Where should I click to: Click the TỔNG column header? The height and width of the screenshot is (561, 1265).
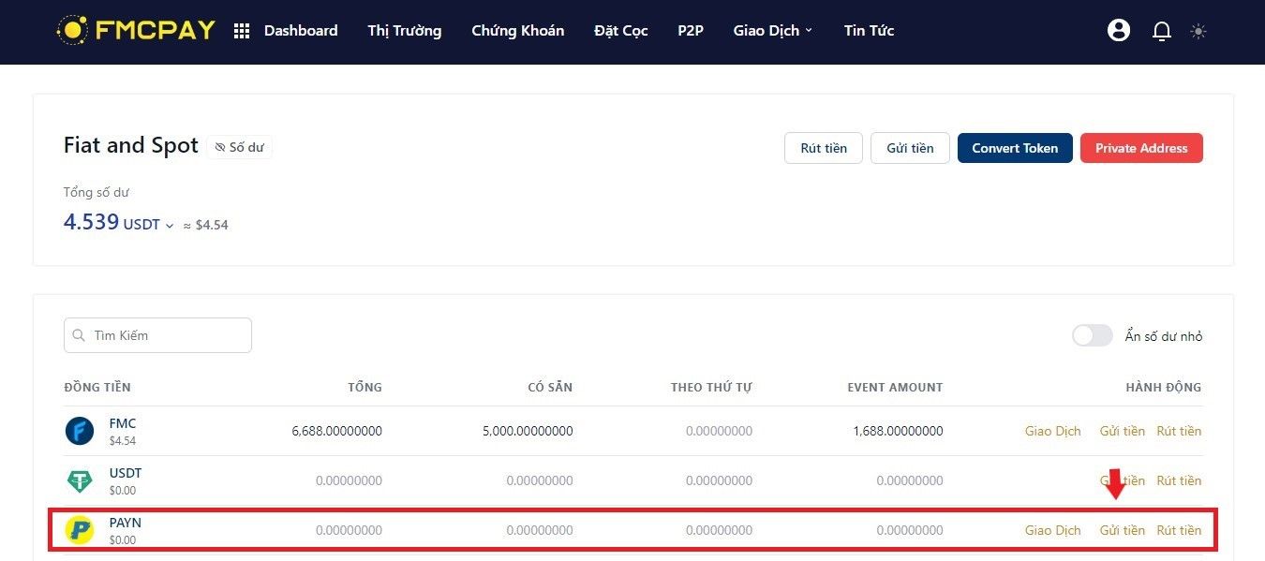tap(365, 387)
